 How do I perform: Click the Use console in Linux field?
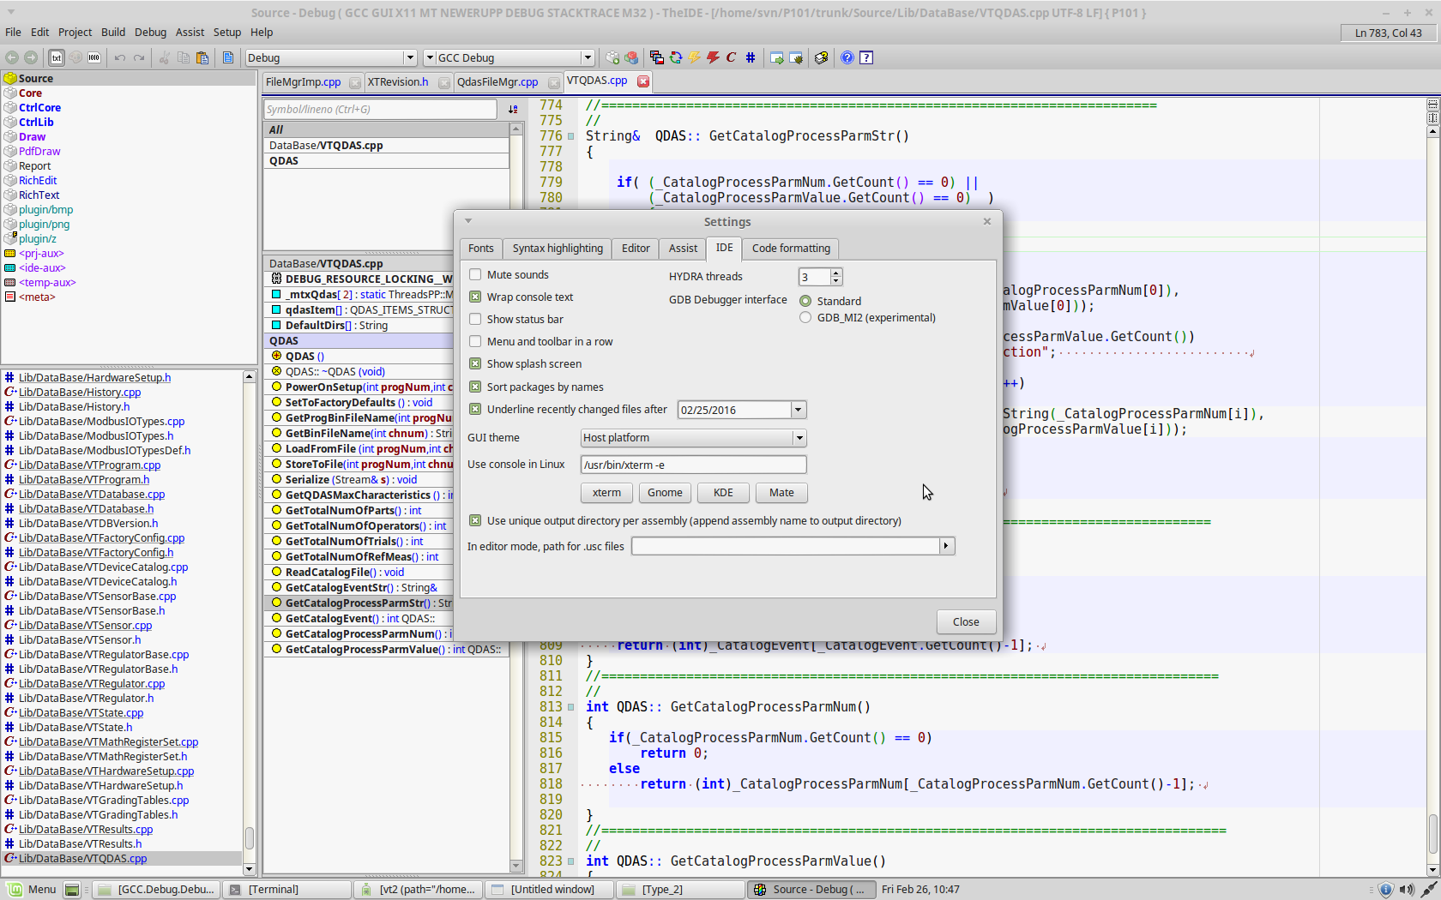tap(693, 465)
